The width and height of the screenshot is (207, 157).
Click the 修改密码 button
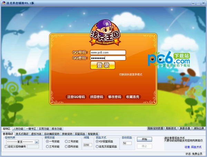[115, 97]
